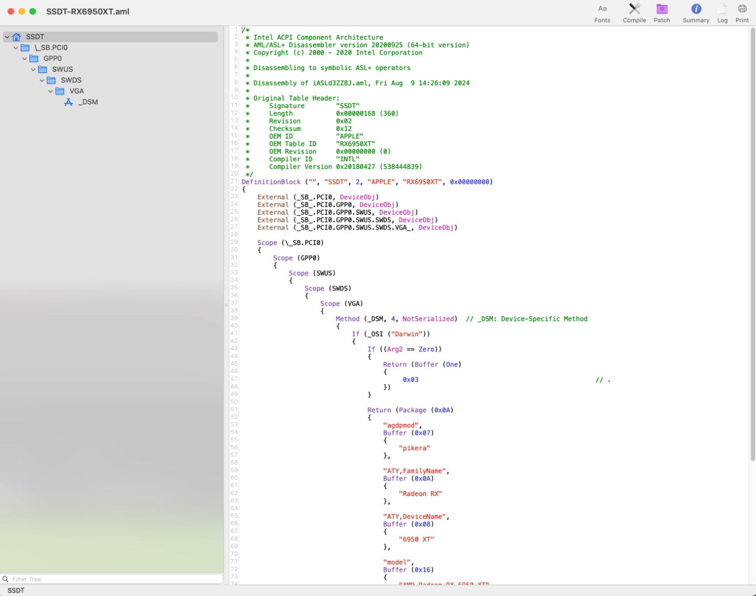Screen dimensions: 756x596
Task: Click the SSDT home icon in tree
Action: 17,37
